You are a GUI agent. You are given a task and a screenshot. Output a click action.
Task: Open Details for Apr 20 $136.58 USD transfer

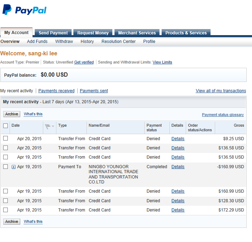[178, 148]
